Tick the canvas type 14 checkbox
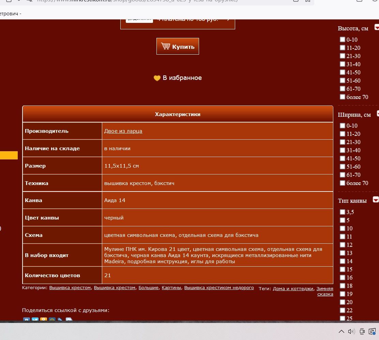This screenshot has width=379, height=340. pos(343,261)
